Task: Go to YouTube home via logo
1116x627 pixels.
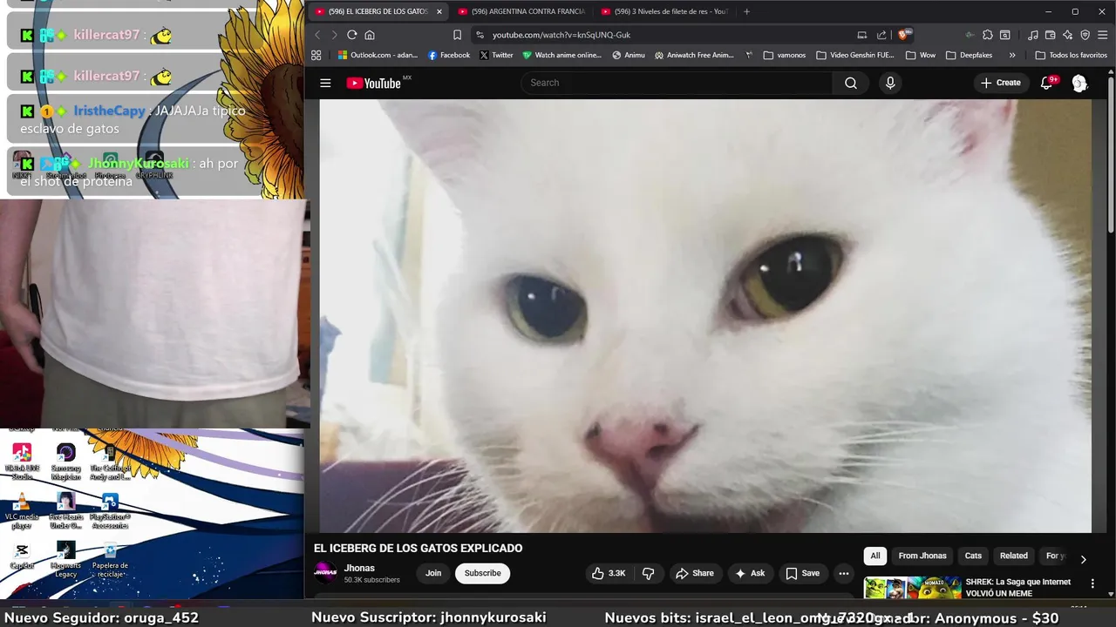Action: pos(374,83)
